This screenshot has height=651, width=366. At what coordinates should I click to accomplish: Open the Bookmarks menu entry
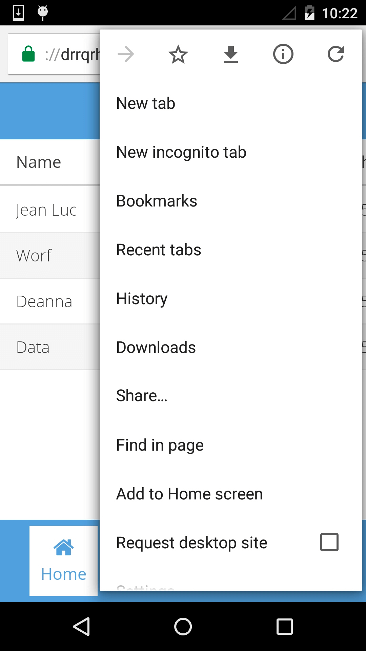[x=231, y=201]
